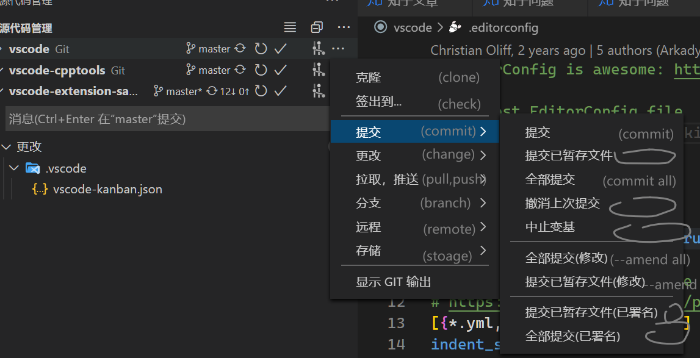Click the circular icon before vscode breadcrumb
Viewport: 700px width, 358px height.
(380, 27)
